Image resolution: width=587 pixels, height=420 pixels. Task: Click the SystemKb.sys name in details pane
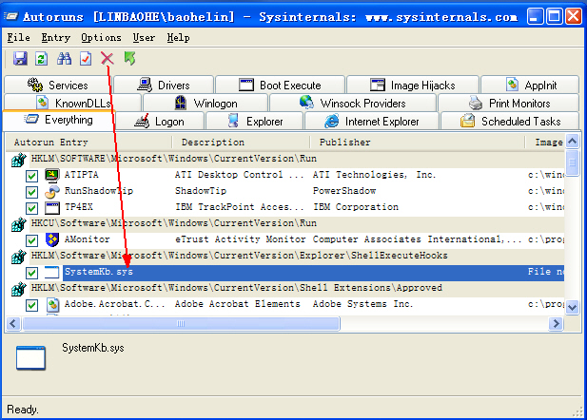coord(93,348)
